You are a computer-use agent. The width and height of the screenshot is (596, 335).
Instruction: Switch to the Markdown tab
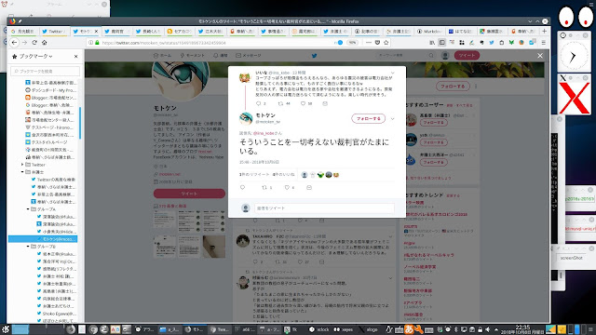point(429,31)
